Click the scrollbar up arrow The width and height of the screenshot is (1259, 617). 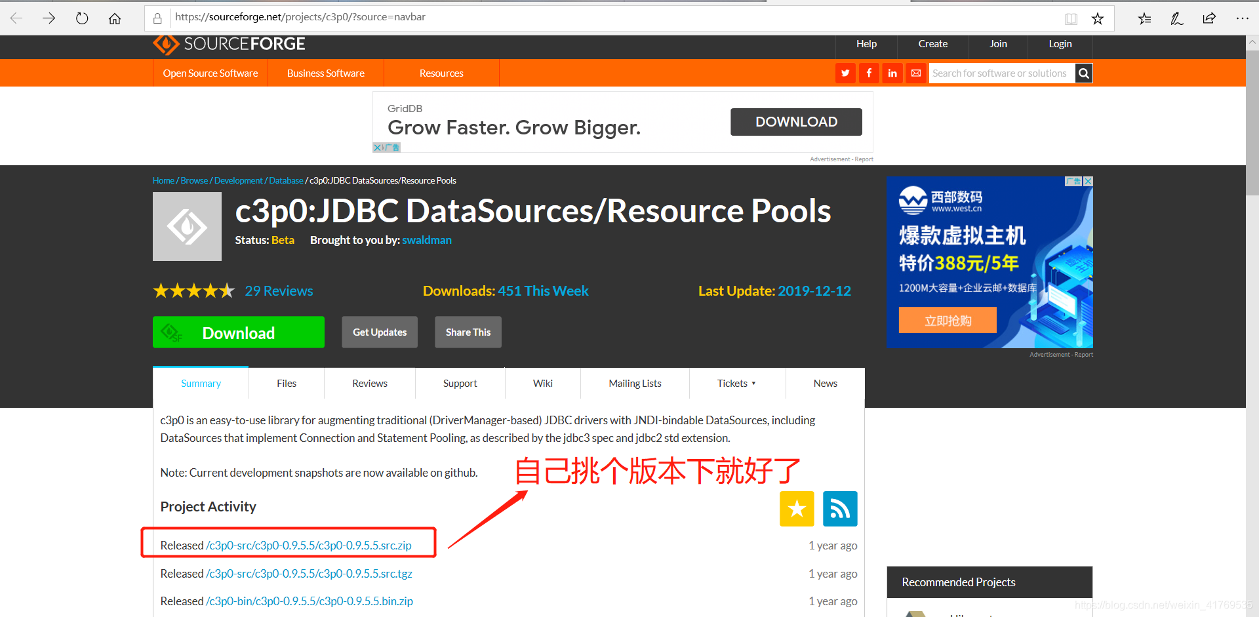click(x=1252, y=42)
